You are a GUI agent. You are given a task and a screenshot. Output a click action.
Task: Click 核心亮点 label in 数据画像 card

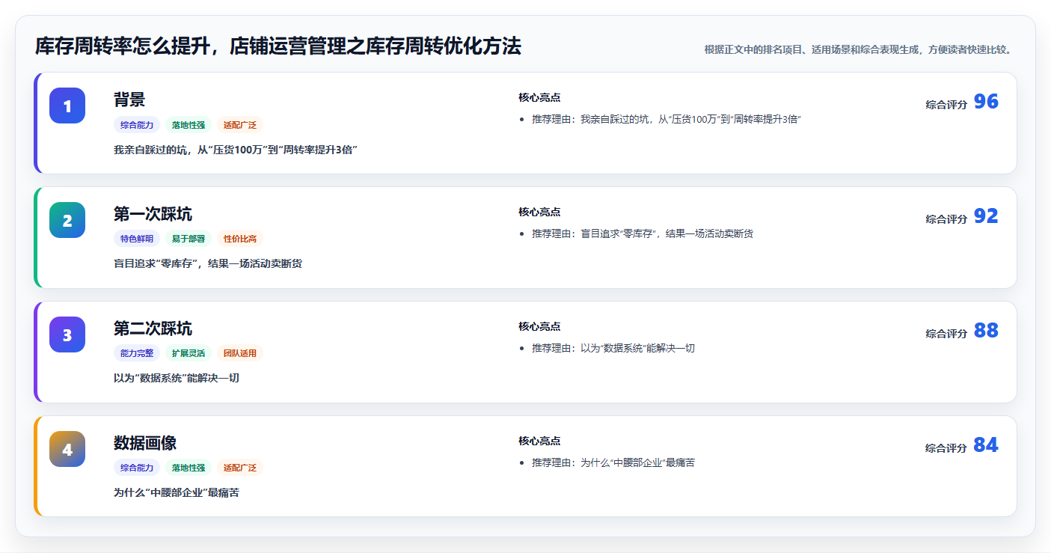click(539, 441)
